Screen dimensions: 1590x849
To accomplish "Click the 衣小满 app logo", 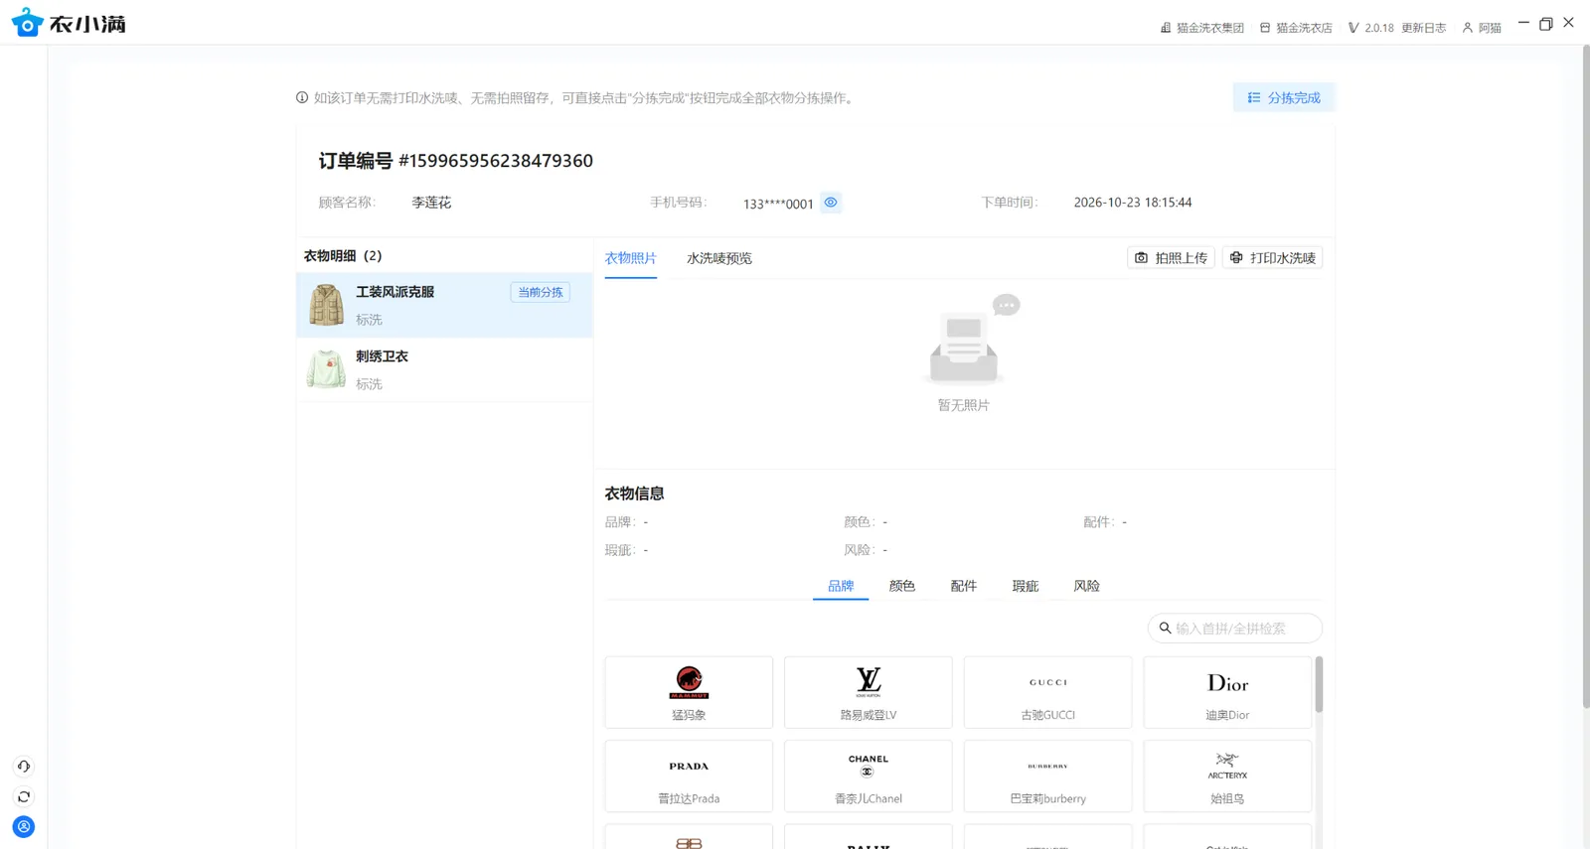I will coord(69,23).
